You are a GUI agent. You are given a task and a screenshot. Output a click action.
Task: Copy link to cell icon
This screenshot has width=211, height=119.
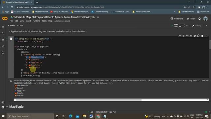(187, 36)
